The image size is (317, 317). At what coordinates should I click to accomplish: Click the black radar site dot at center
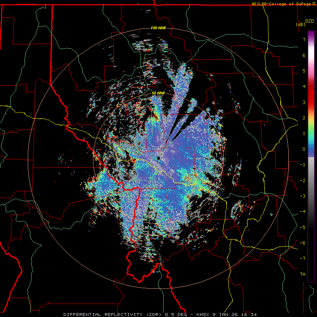(158, 158)
